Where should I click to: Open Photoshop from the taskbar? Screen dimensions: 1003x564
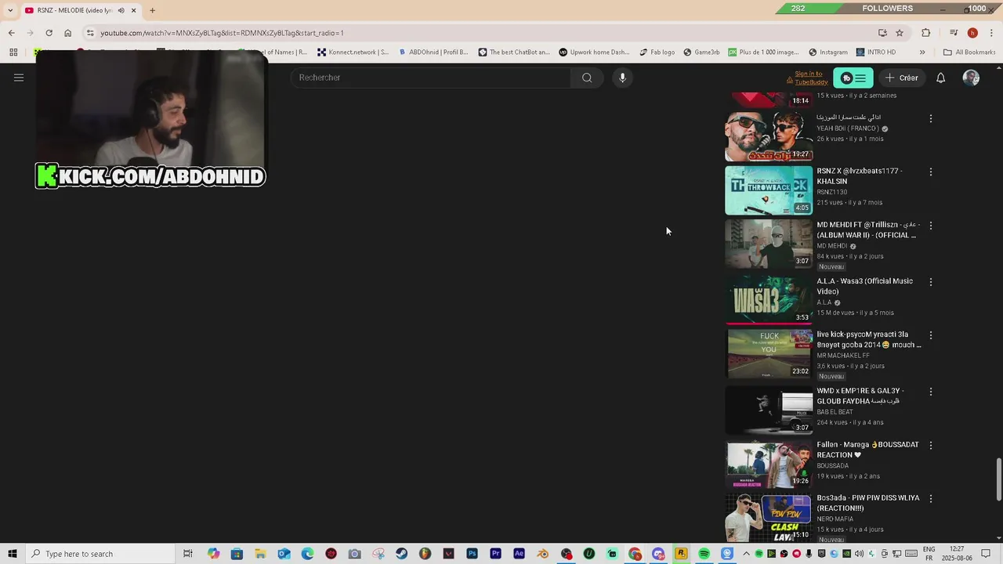[x=472, y=554]
